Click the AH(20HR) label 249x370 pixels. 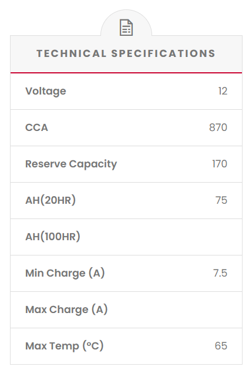51,200
